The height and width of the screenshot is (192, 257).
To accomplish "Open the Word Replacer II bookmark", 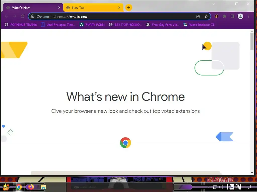I will click(x=199, y=25).
